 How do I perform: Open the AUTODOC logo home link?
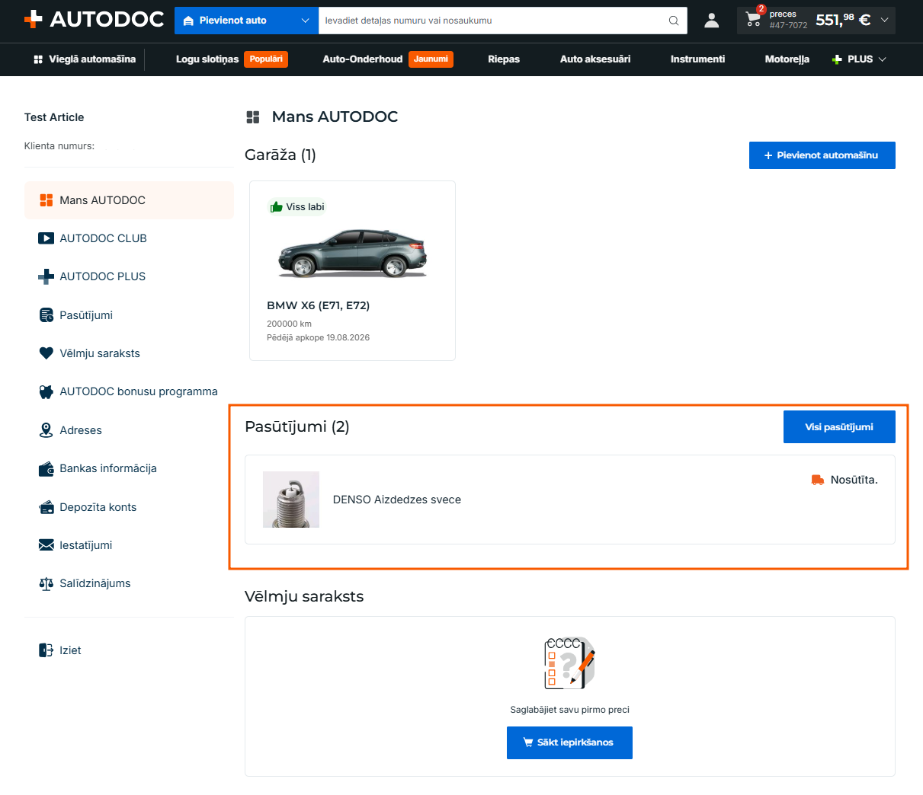[95, 20]
